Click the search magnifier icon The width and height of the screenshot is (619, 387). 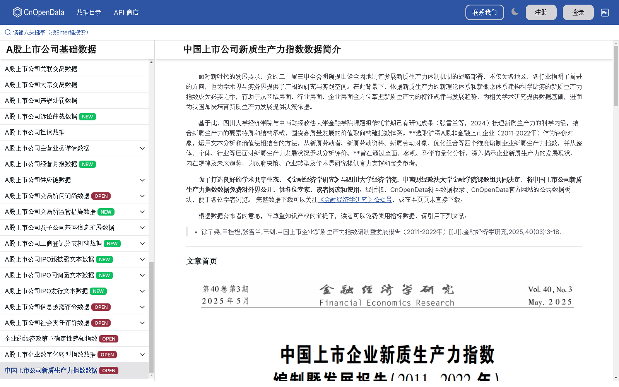(7, 32)
